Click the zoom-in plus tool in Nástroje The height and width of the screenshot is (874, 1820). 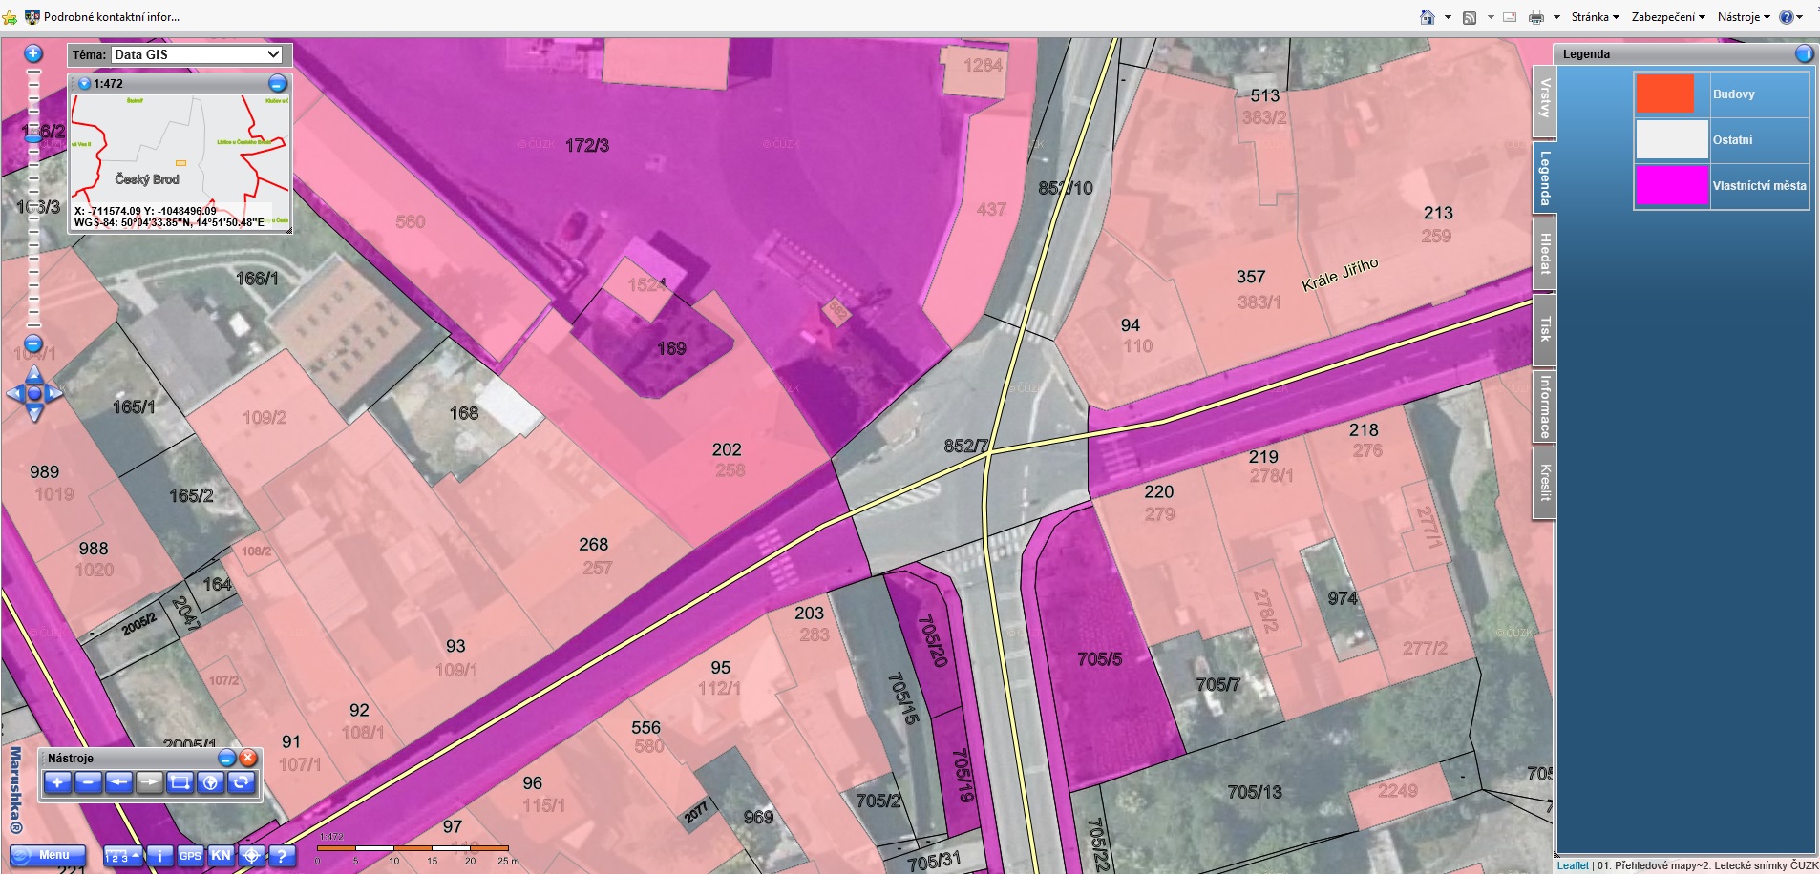57,783
